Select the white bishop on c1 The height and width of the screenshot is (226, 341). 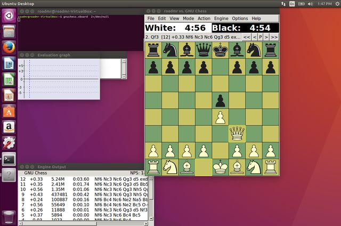click(x=187, y=167)
